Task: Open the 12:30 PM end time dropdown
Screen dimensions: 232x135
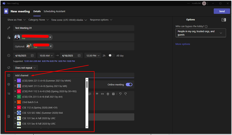Action: point(93,55)
